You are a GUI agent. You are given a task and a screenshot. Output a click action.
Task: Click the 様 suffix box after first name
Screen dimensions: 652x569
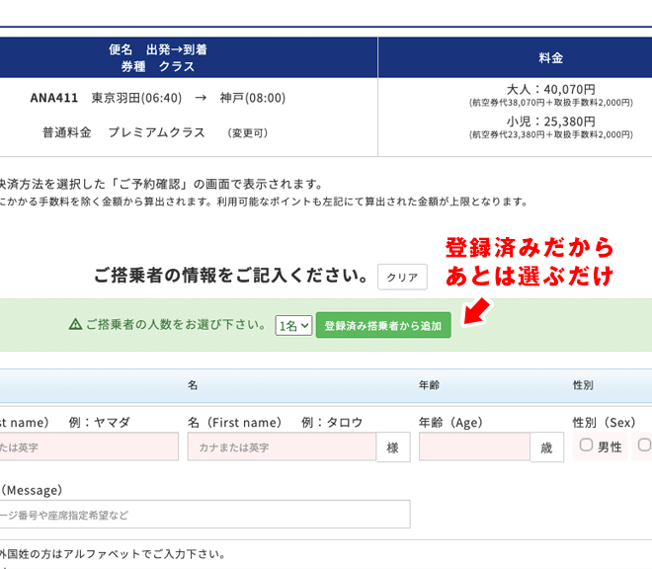[x=392, y=447]
